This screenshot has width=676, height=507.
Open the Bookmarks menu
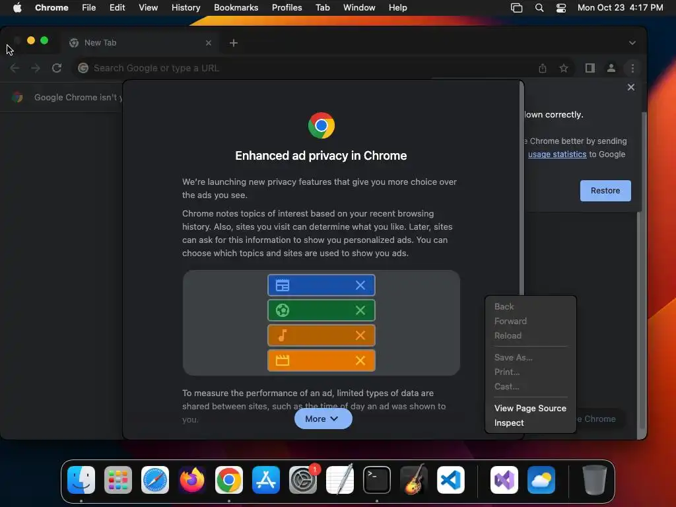(x=236, y=7)
